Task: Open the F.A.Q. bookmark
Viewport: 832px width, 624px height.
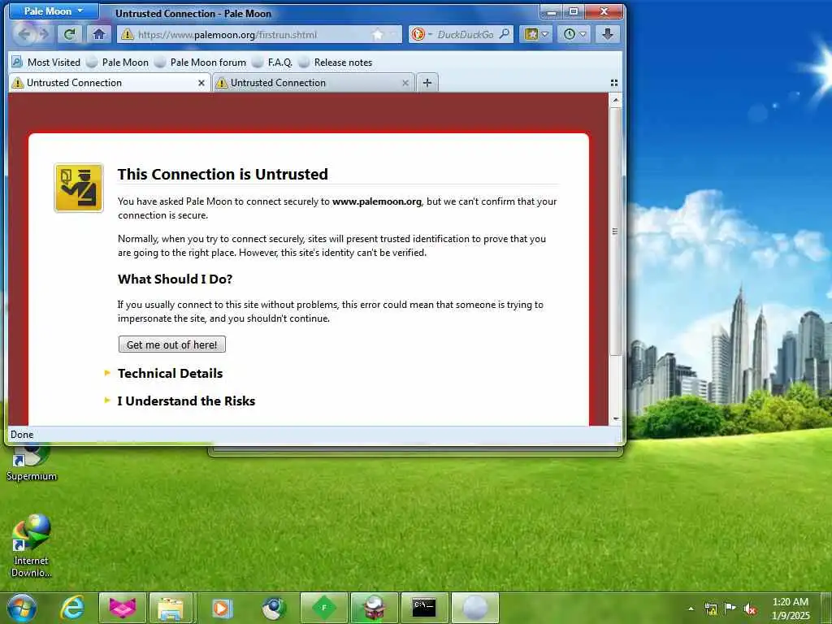Action: (272, 62)
